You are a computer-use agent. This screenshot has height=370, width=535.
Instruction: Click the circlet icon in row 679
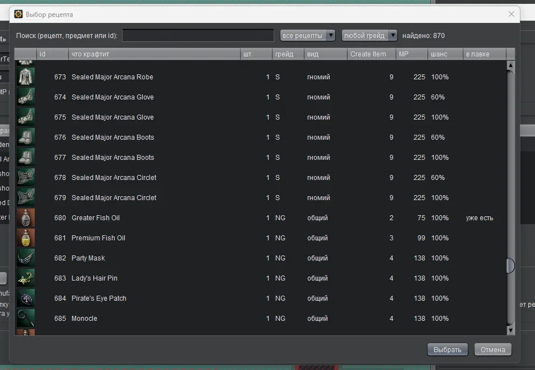tap(26, 197)
